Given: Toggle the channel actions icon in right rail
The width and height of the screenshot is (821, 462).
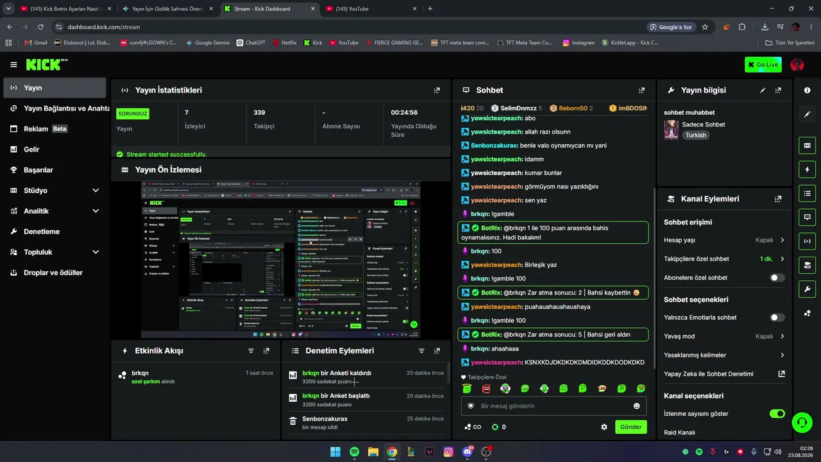Looking at the screenshot, I should point(807,265).
